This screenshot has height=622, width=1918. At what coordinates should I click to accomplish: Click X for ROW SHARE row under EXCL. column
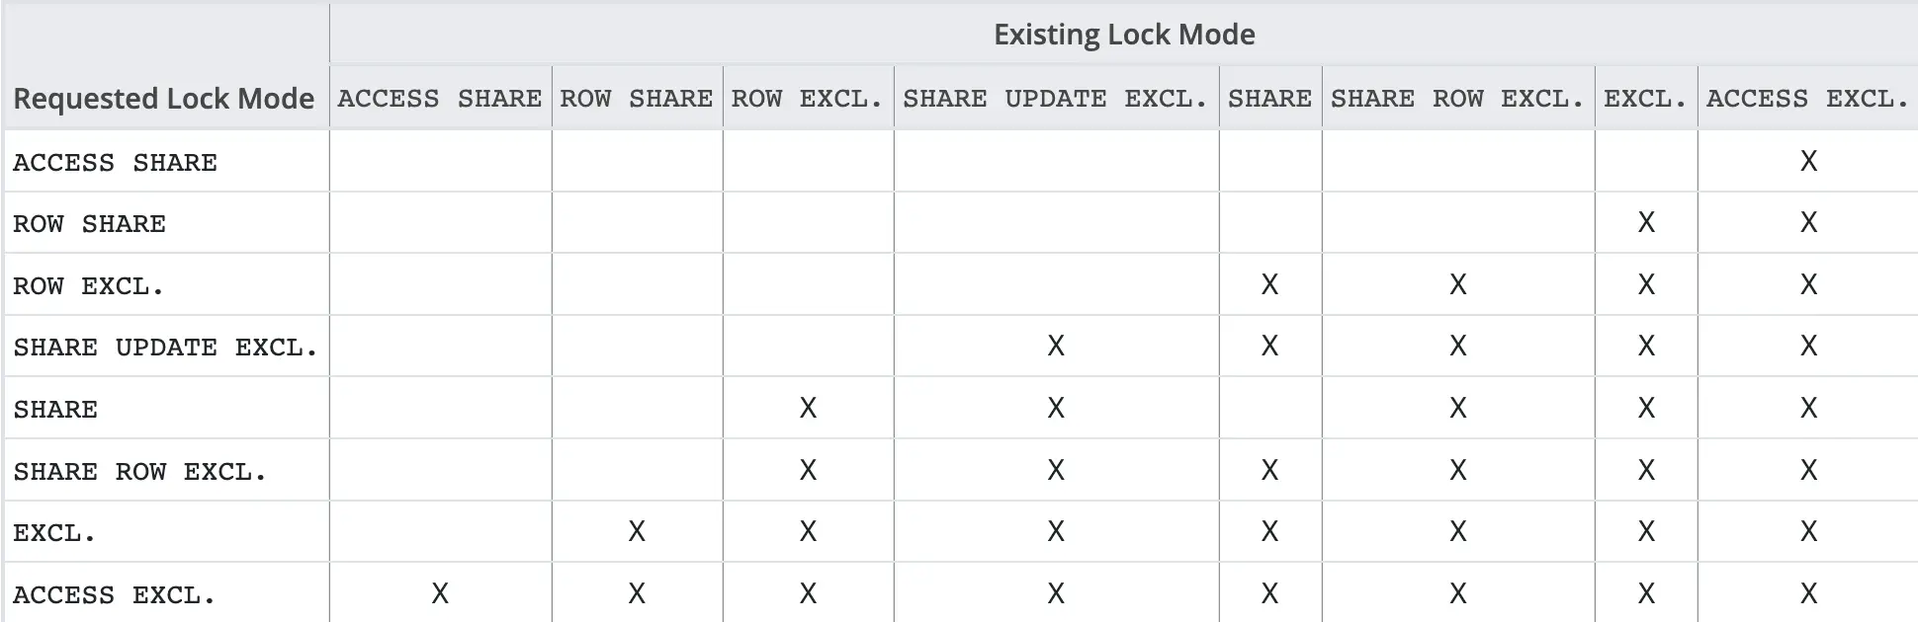[x=1646, y=222]
